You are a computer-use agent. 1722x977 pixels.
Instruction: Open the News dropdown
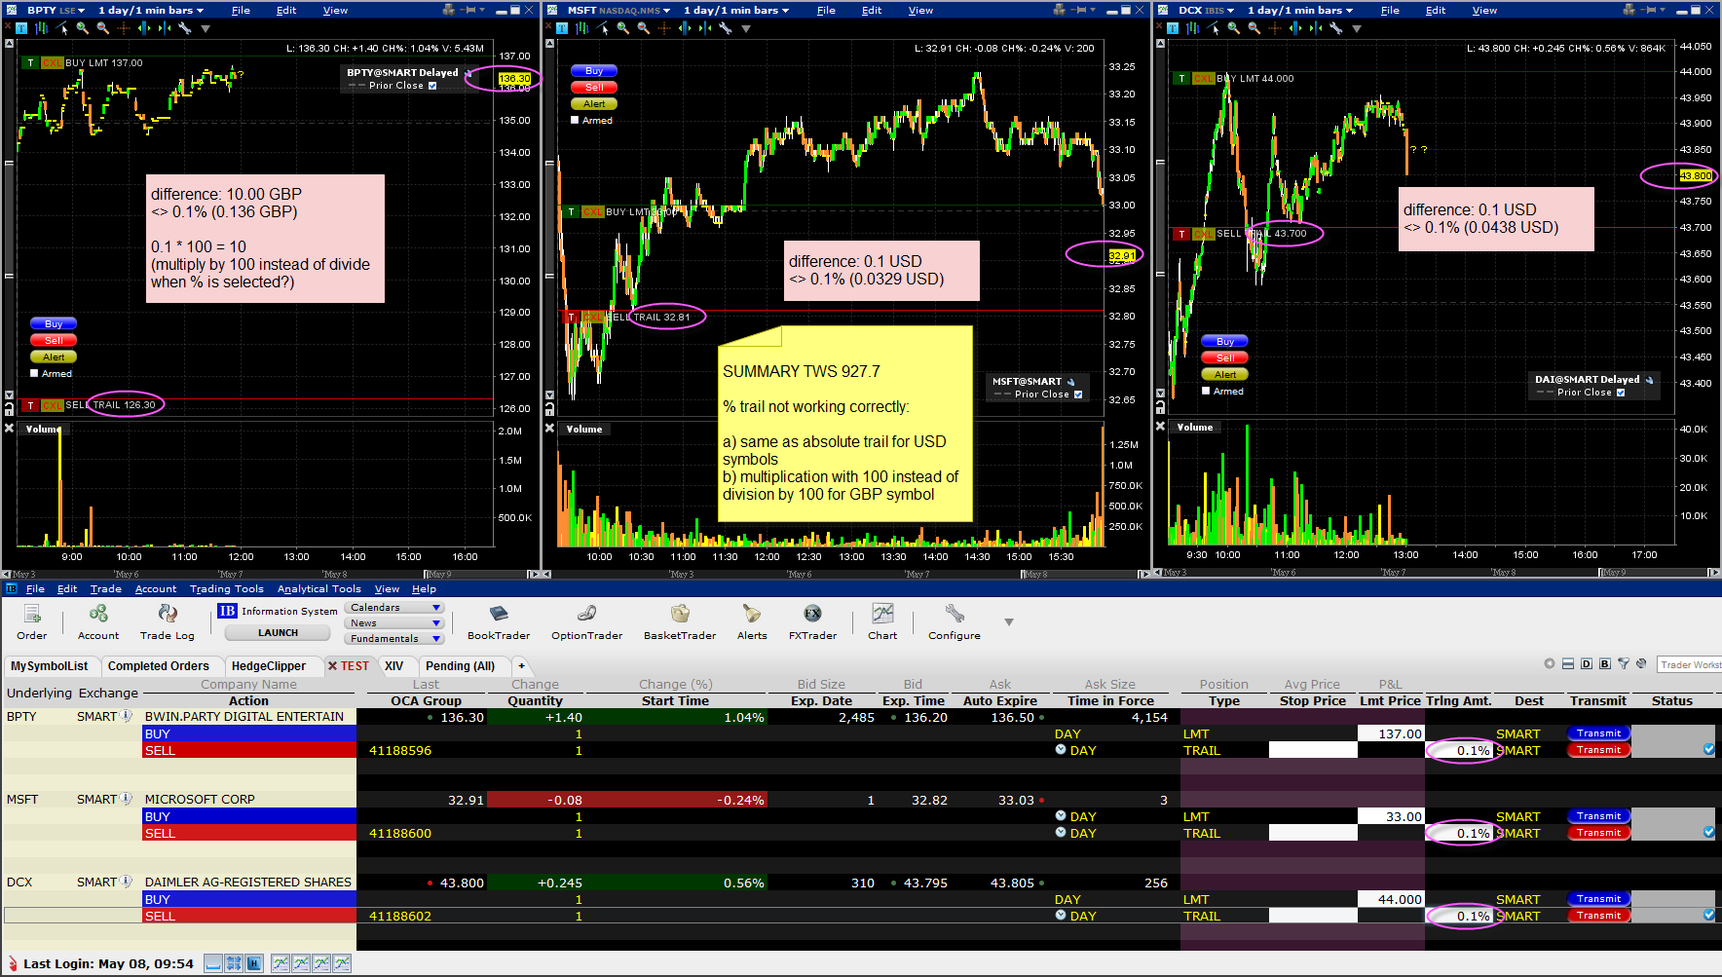coord(394,623)
